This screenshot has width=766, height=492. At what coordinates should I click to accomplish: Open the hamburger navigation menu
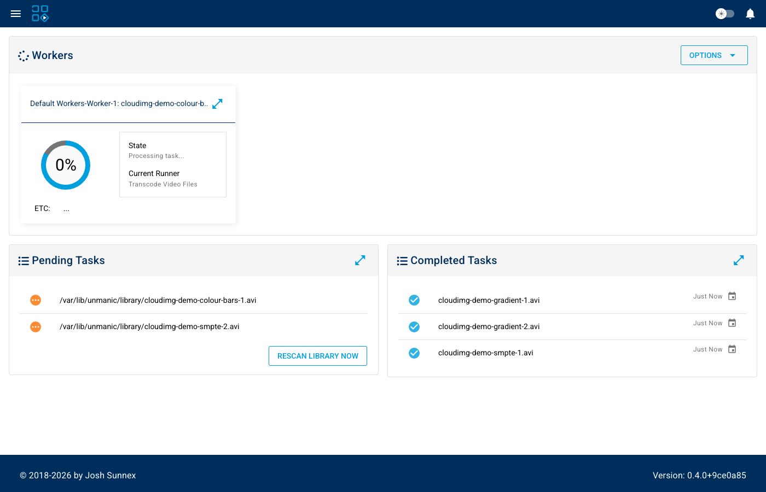16,14
